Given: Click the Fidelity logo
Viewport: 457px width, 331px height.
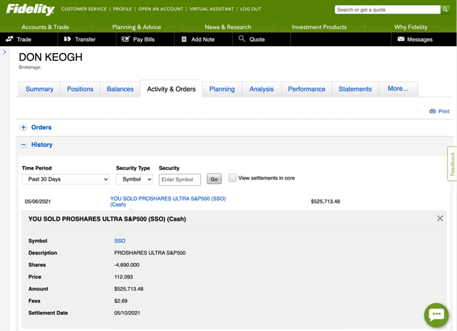Looking at the screenshot, I should pos(30,9).
